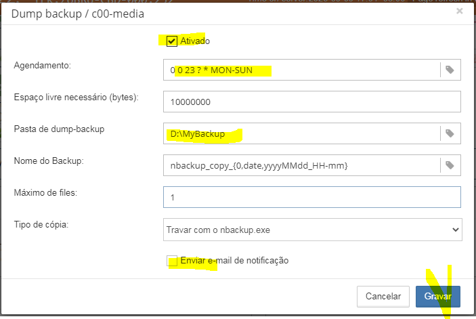Click the Enviar e-mail de notificação label
This screenshot has width=476, height=319.
click(x=234, y=261)
